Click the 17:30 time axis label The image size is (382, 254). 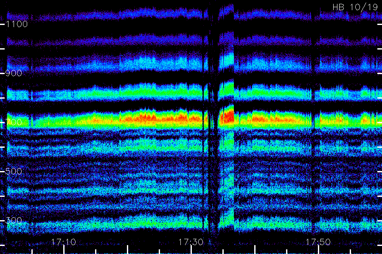coord(191,242)
